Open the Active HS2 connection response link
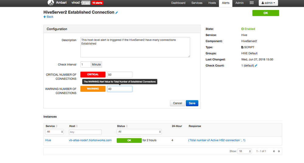Screen dimensions: 304x163 [217, 140]
